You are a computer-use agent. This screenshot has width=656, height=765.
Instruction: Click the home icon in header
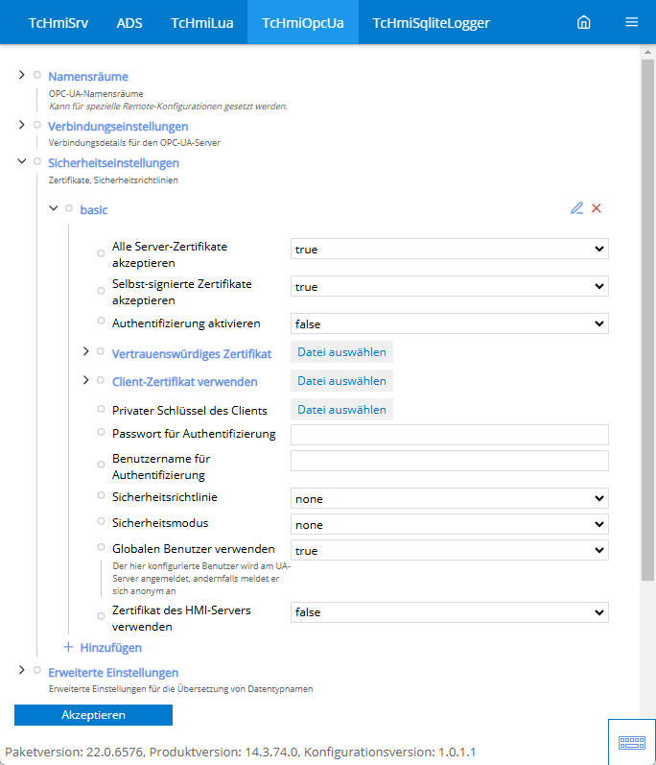[x=583, y=22]
